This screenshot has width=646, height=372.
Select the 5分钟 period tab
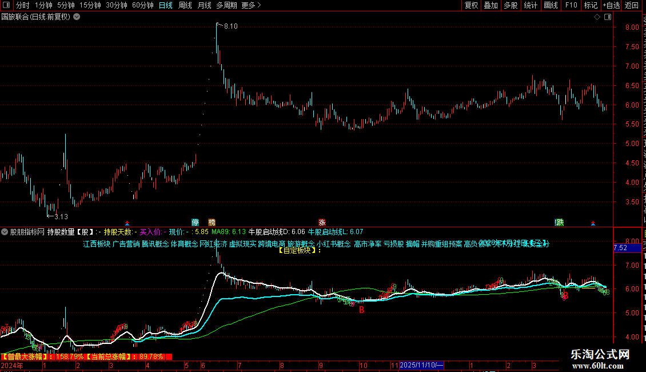pos(66,5)
